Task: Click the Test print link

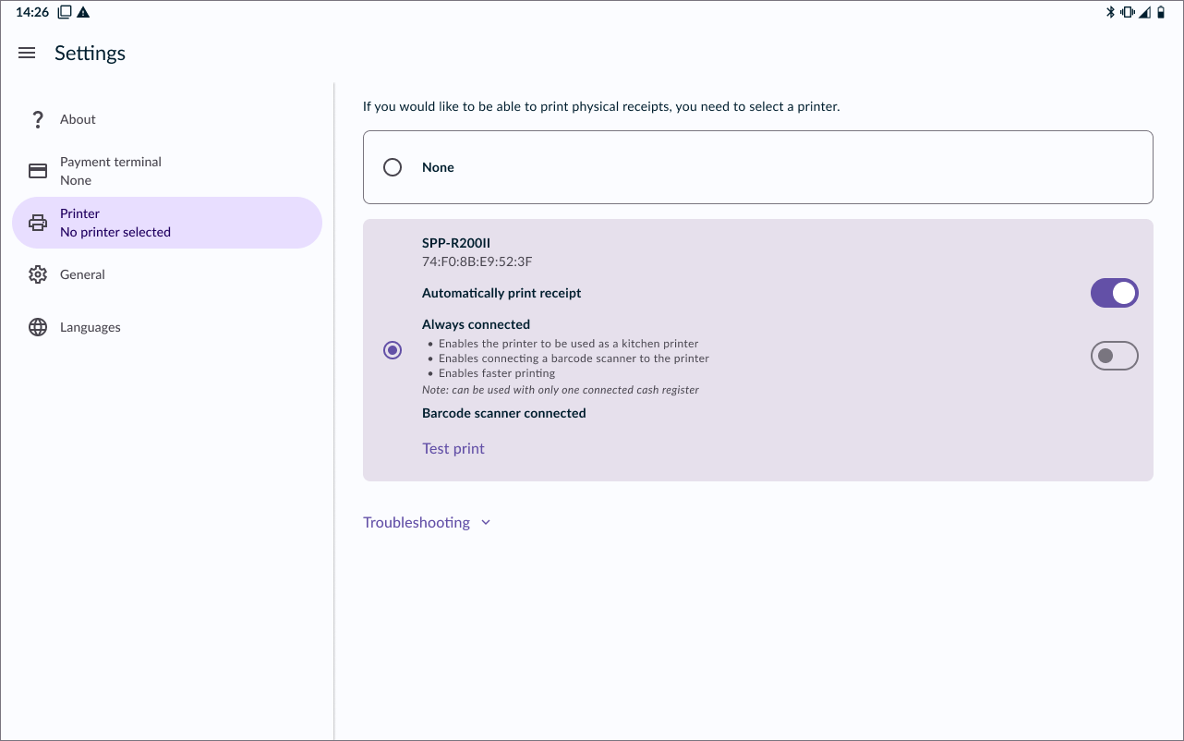Action: click(x=453, y=448)
